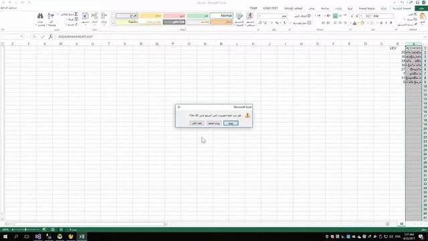Click the Percent style icon

point(277,23)
